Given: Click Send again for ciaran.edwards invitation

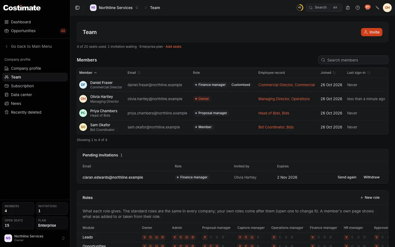Looking at the screenshot, I should pos(347,177).
